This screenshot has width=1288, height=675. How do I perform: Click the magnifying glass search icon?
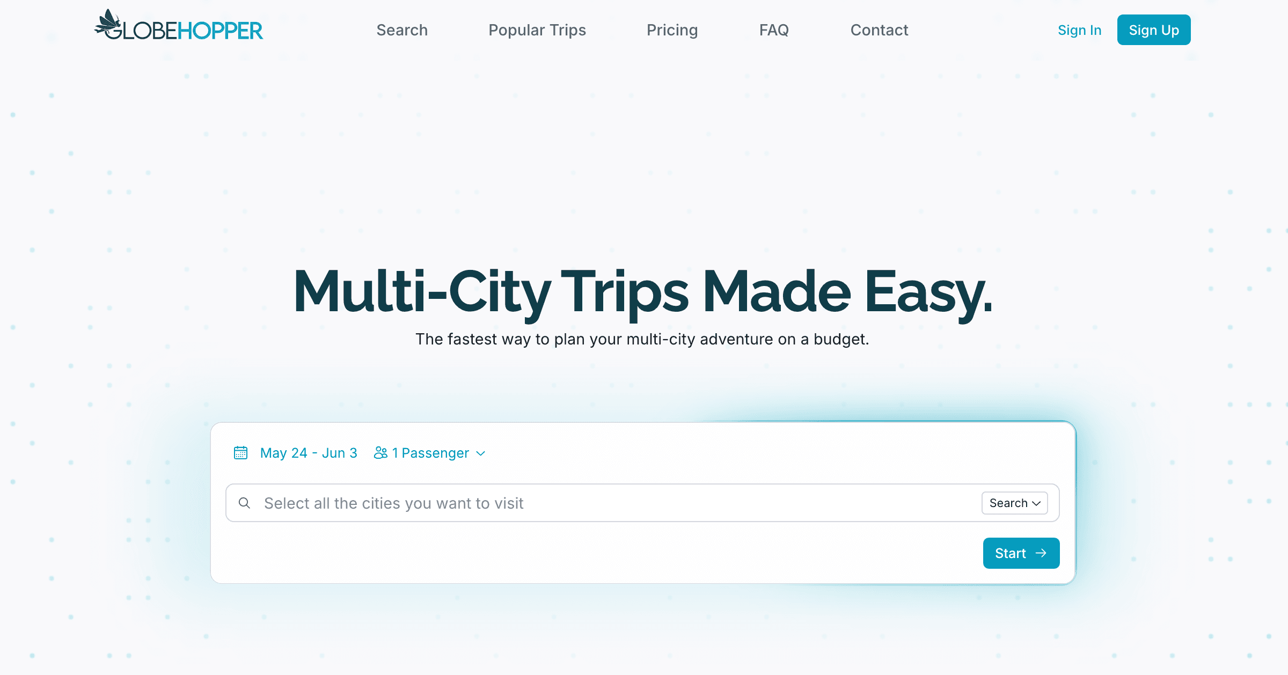pyautogui.click(x=244, y=503)
